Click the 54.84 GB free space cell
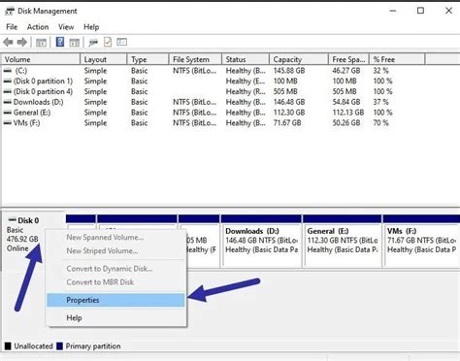 coord(346,102)
